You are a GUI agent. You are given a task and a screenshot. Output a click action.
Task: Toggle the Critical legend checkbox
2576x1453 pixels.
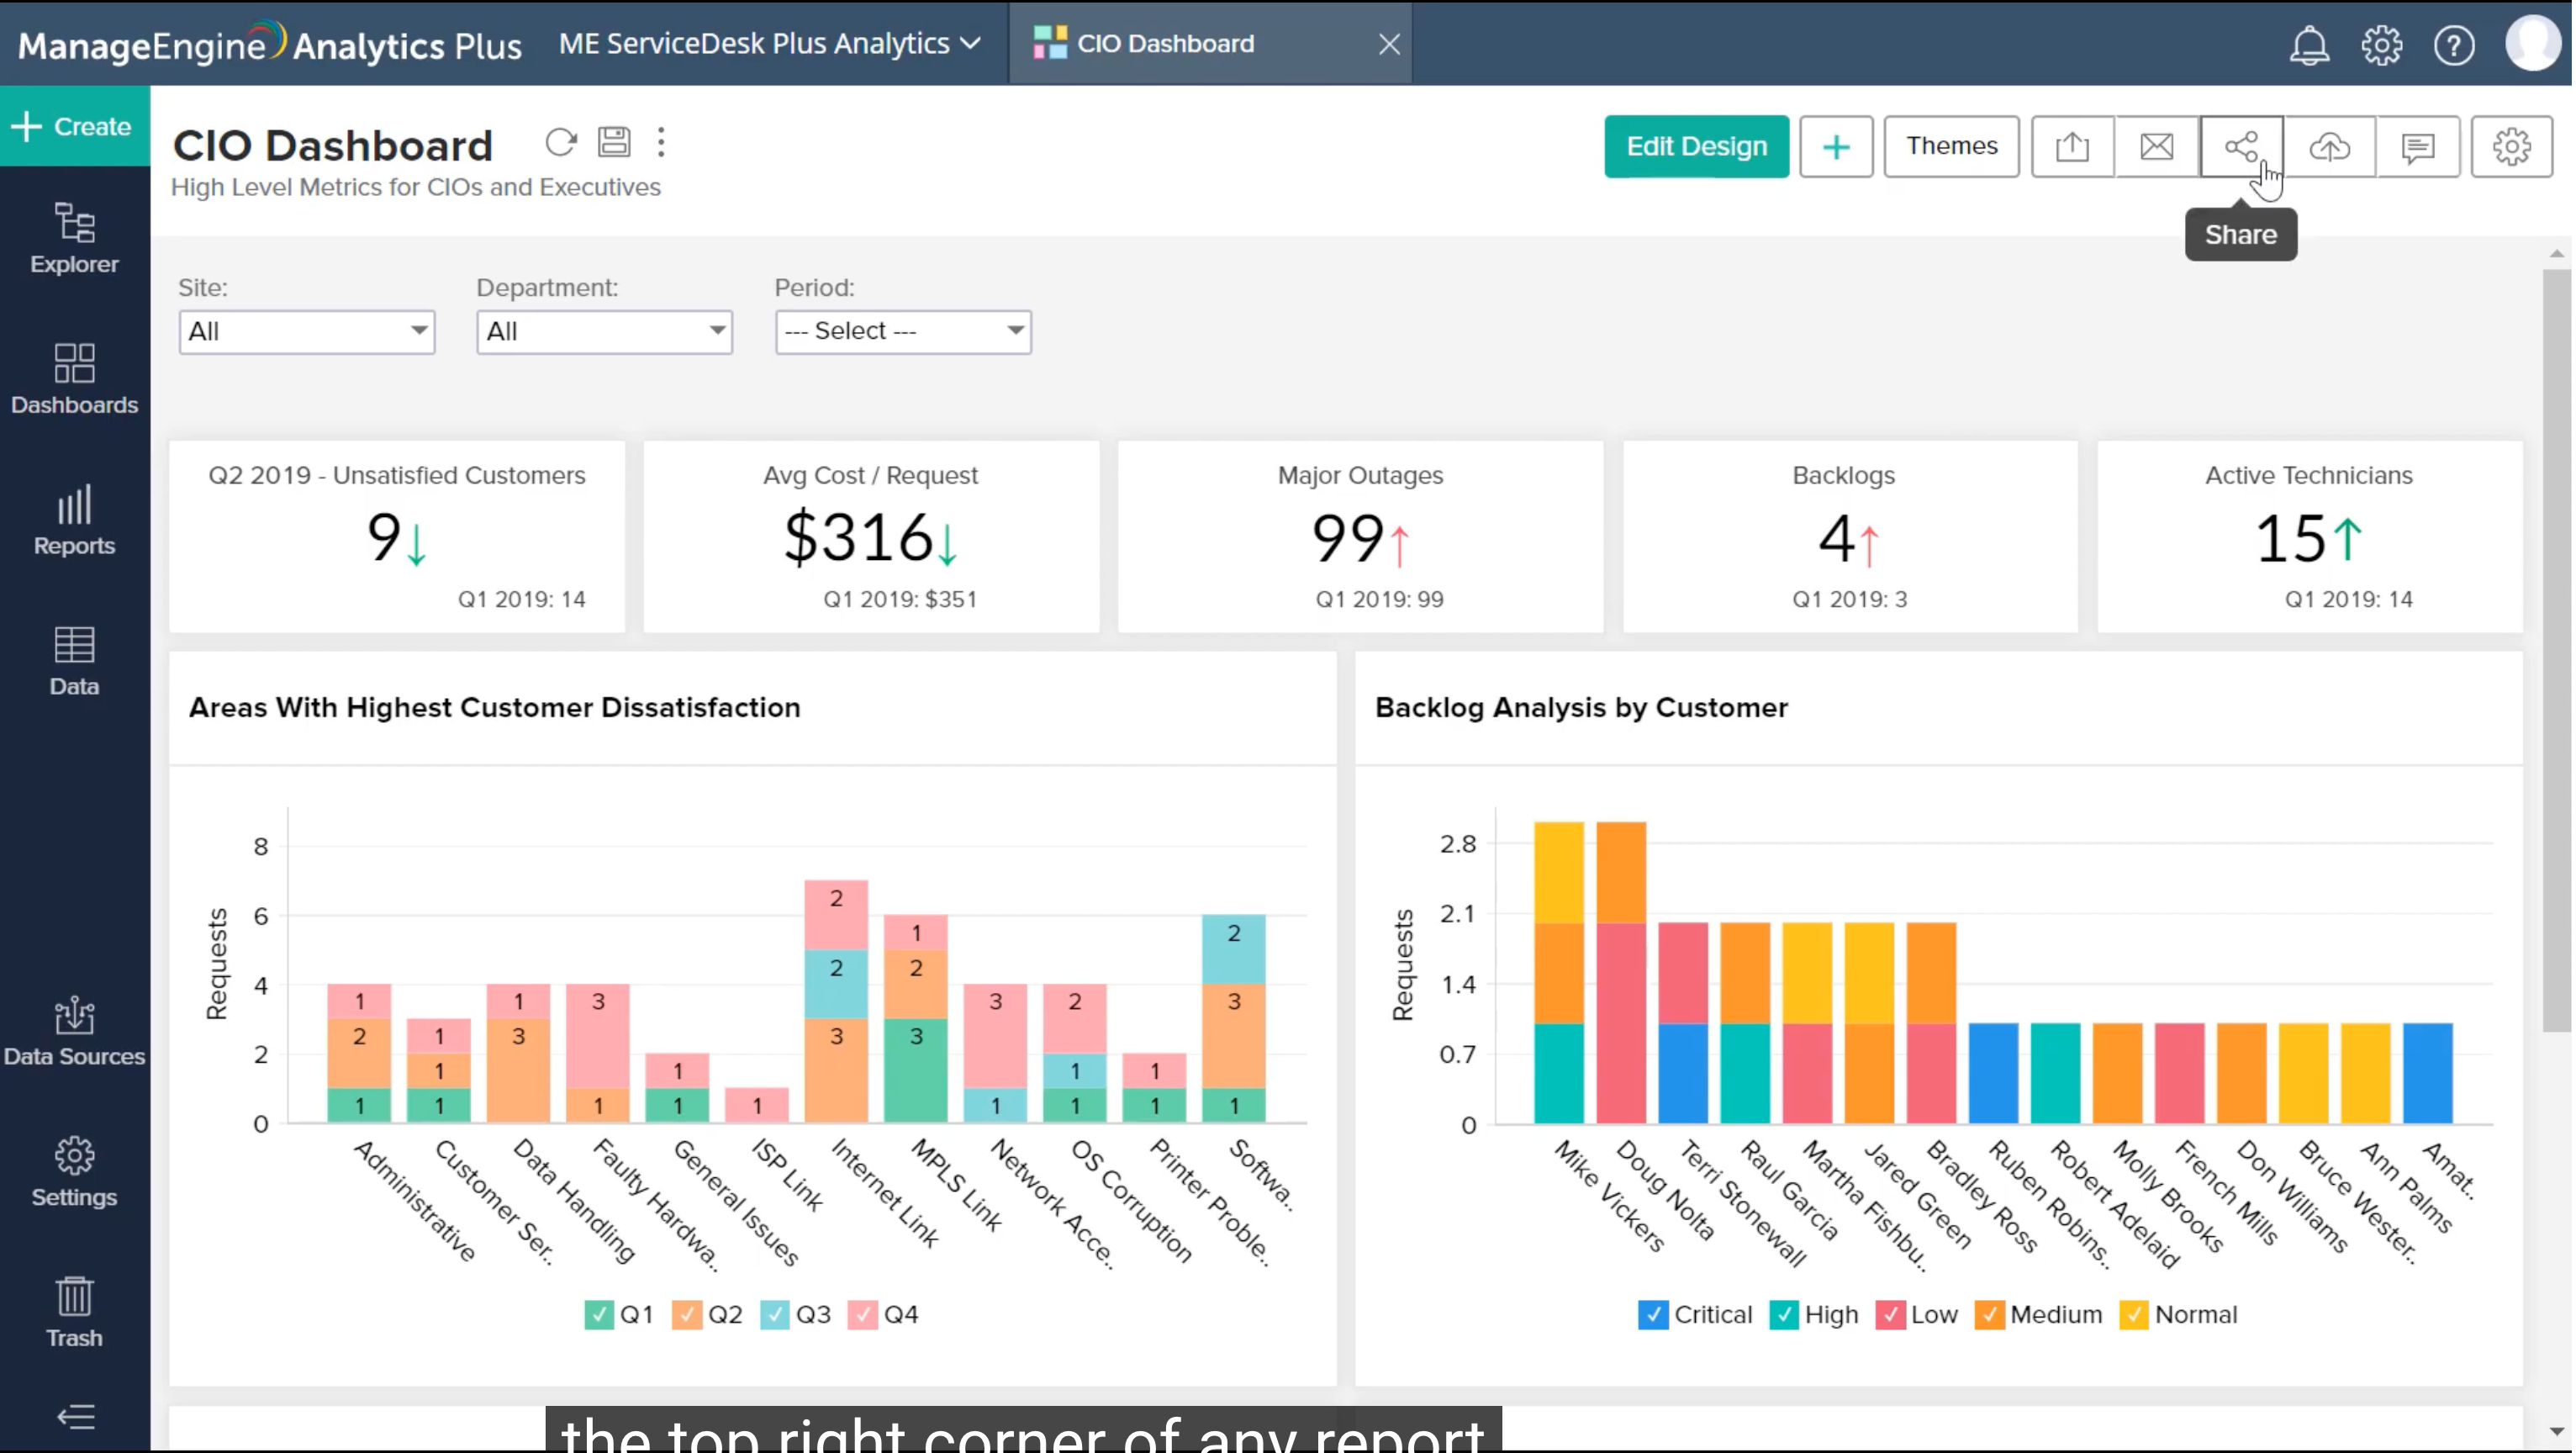[1652, 1314]
